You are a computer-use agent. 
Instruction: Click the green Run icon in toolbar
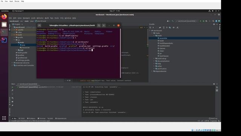(200, 21)
